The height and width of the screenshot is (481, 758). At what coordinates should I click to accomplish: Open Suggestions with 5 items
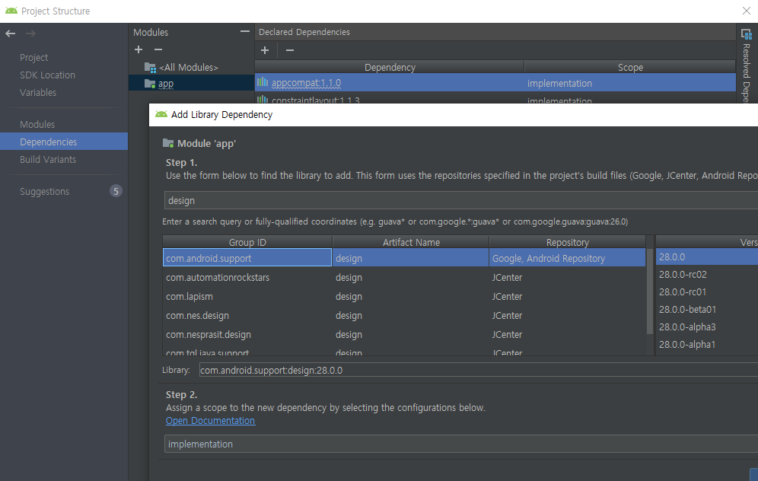point(64,192)
